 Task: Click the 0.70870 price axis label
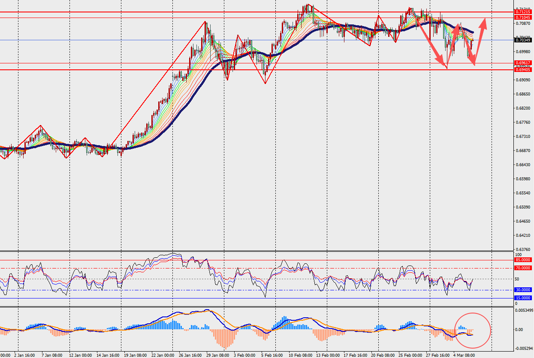(x=523, y=24)
